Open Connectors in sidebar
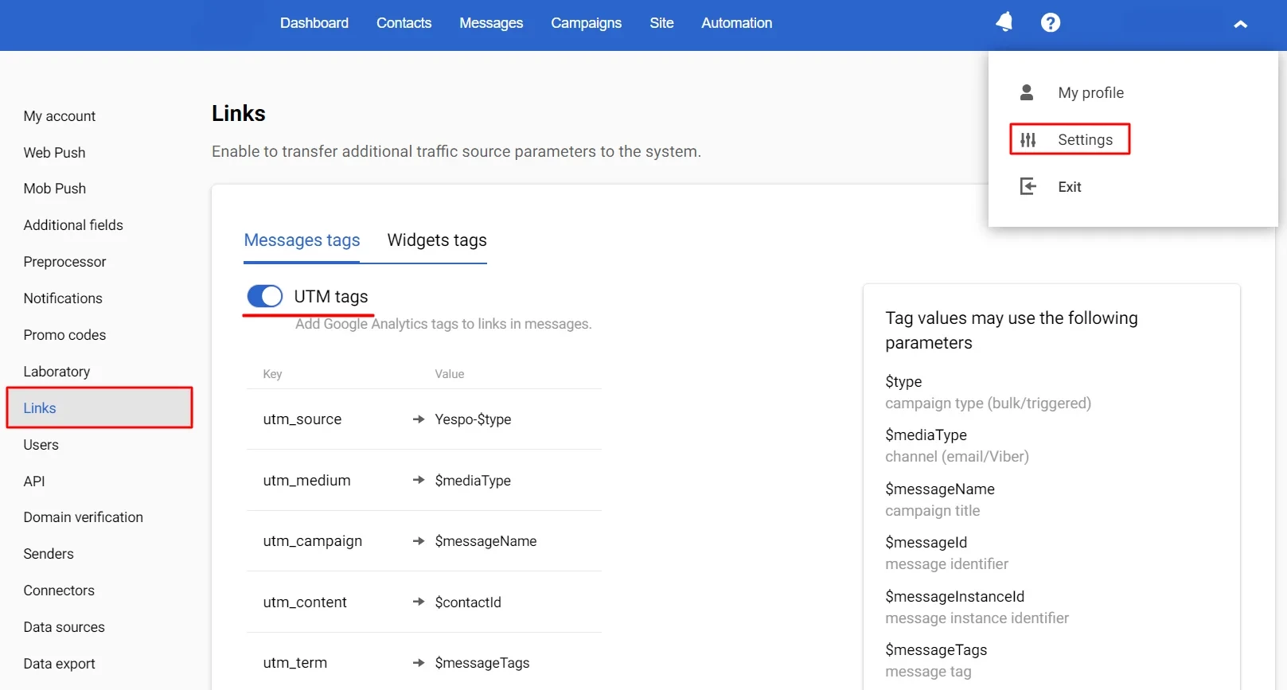Screen dimensions: 1287x690 point(59,591)
